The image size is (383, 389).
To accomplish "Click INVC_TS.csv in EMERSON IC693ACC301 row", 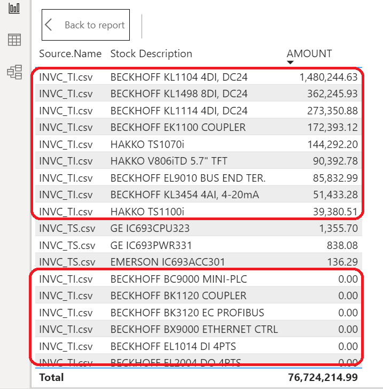I will pyautogui.click(x=67, y=262).
